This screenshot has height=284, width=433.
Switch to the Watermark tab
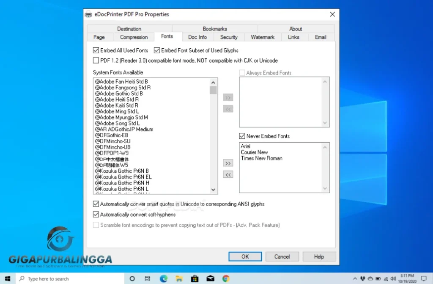(262, 37)
